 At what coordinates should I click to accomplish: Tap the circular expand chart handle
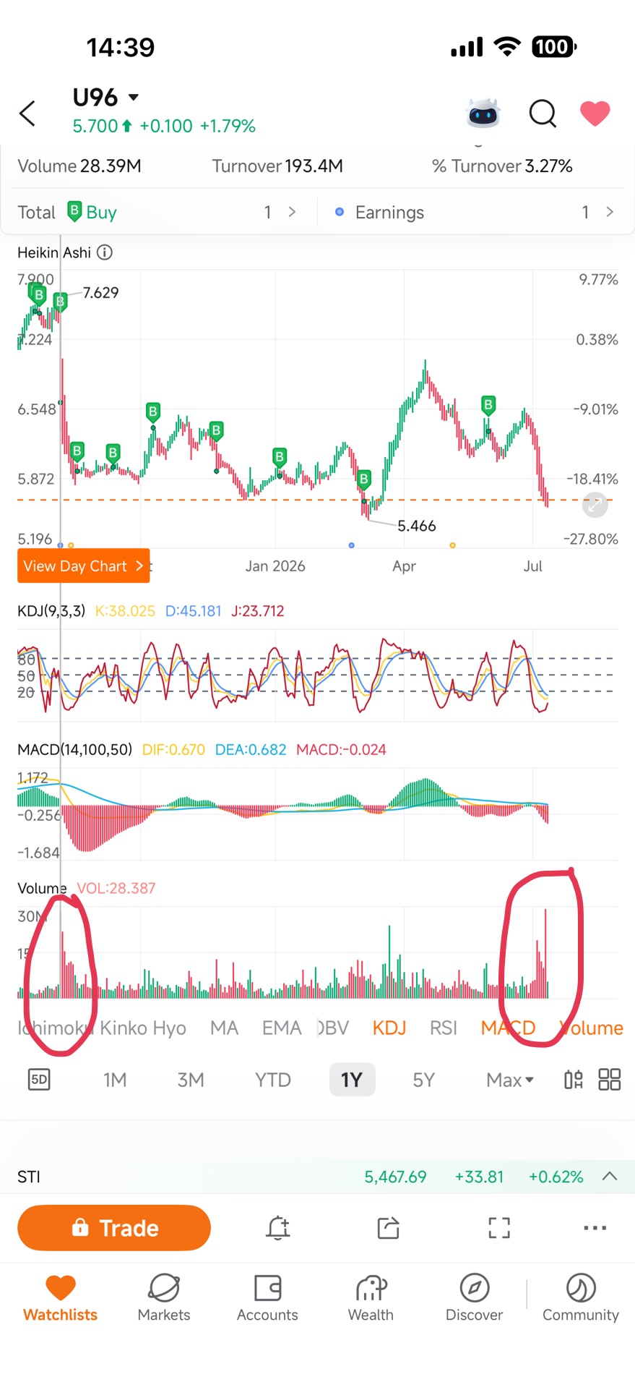(595, 505)
